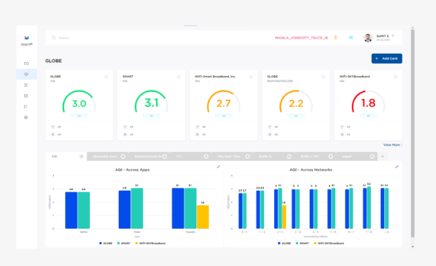Open the infinity-loop icon in the left sidebar

pyautogui.click(x=26, y=64)
